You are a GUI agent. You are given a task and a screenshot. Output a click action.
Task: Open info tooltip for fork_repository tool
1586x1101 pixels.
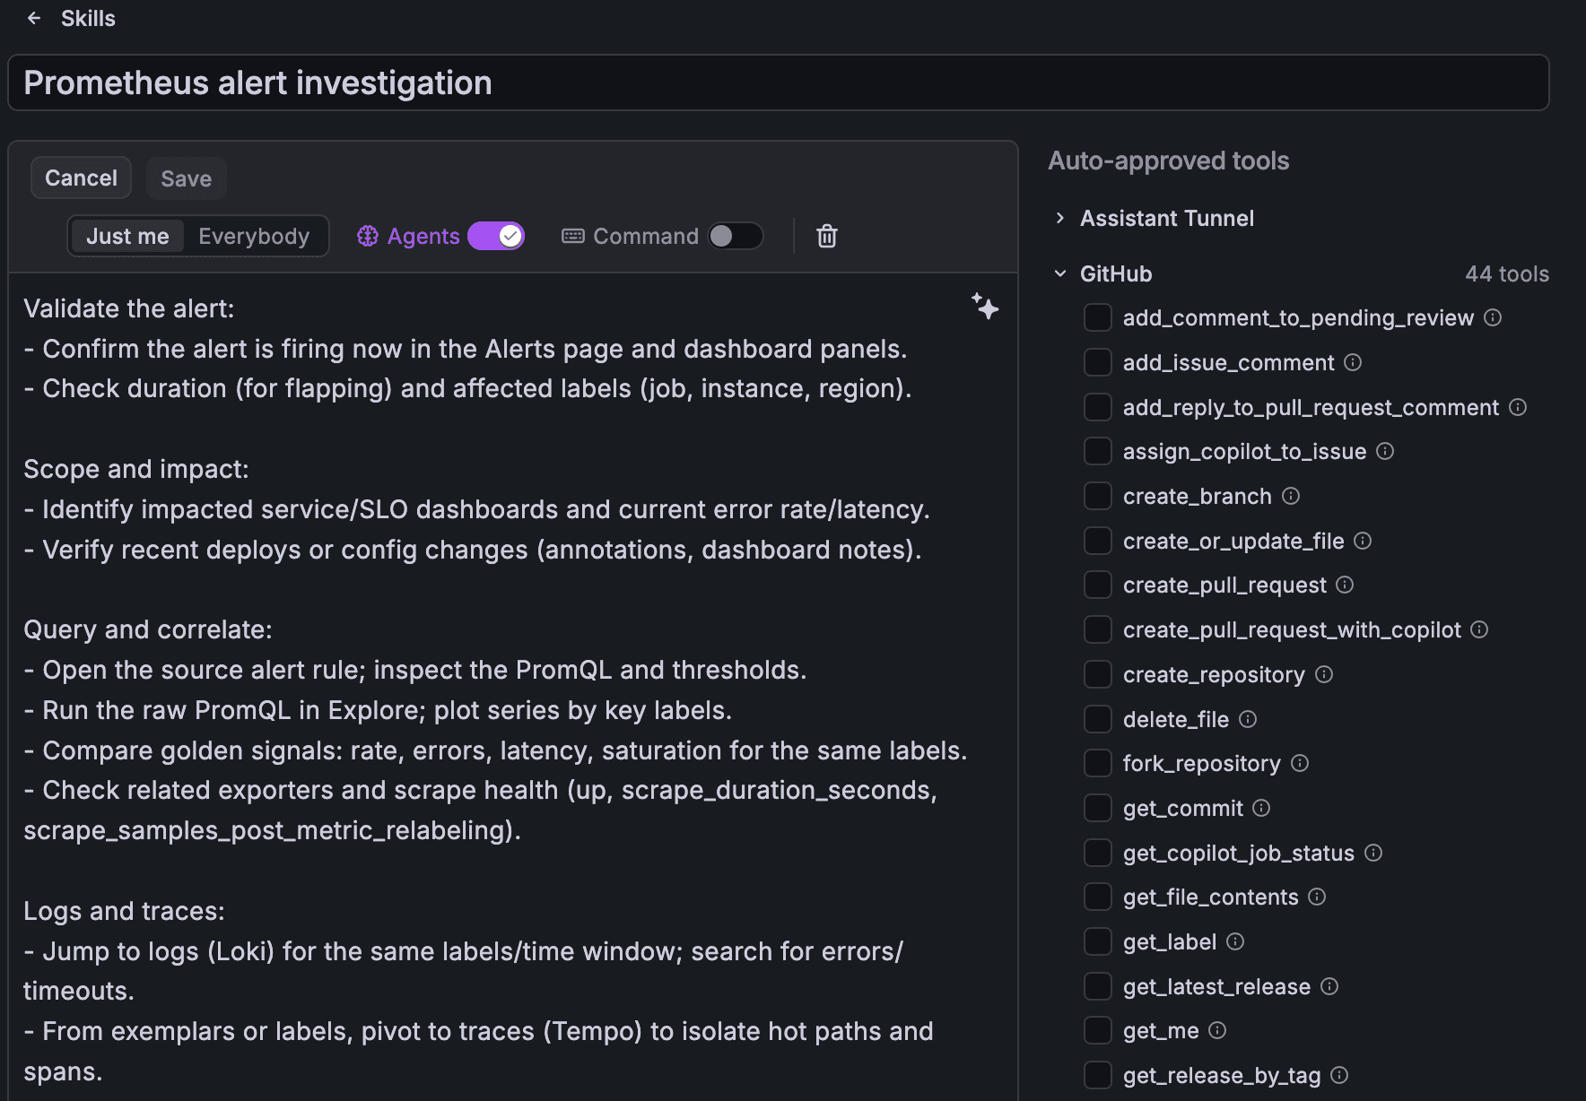[x=1301, y=763]
